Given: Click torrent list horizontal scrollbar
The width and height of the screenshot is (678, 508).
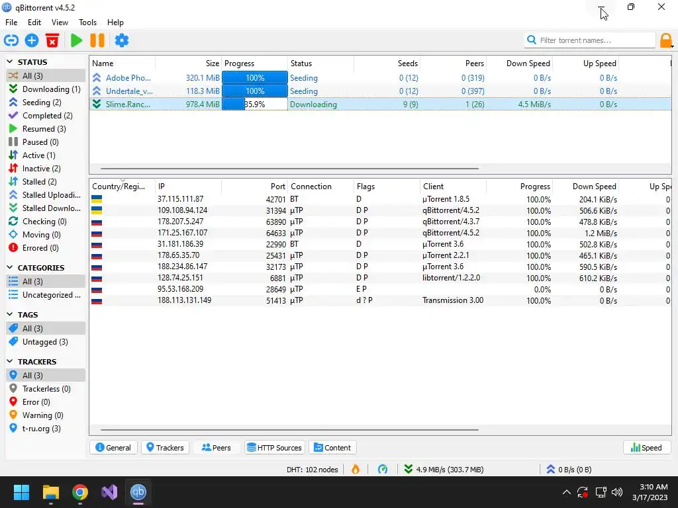Looking at the screenshot, I should coord(289,169).
